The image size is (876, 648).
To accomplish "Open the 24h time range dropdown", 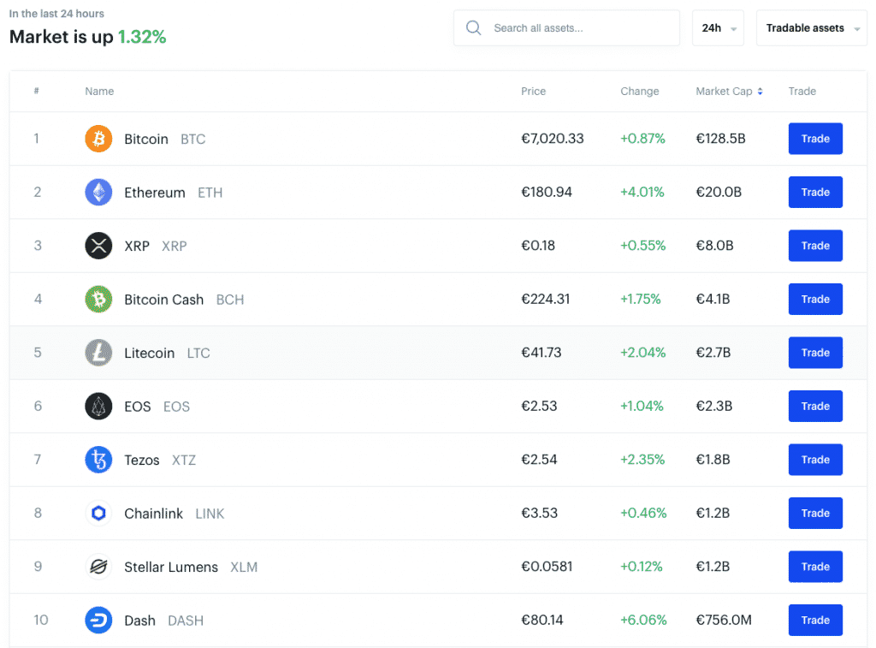I will pyautogui.click(x=718, y=28).
